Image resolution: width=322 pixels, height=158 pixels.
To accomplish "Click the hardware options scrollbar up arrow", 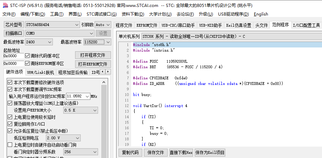I will 104,82.
